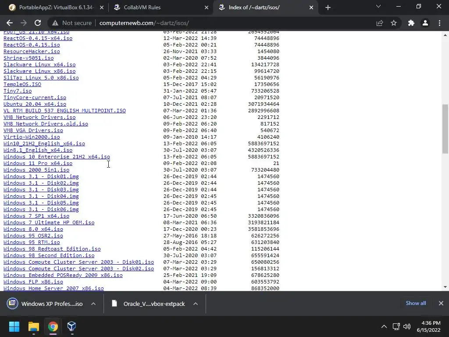Close the PortableAppZ VirtualBox tab

[x=102, y=8]
